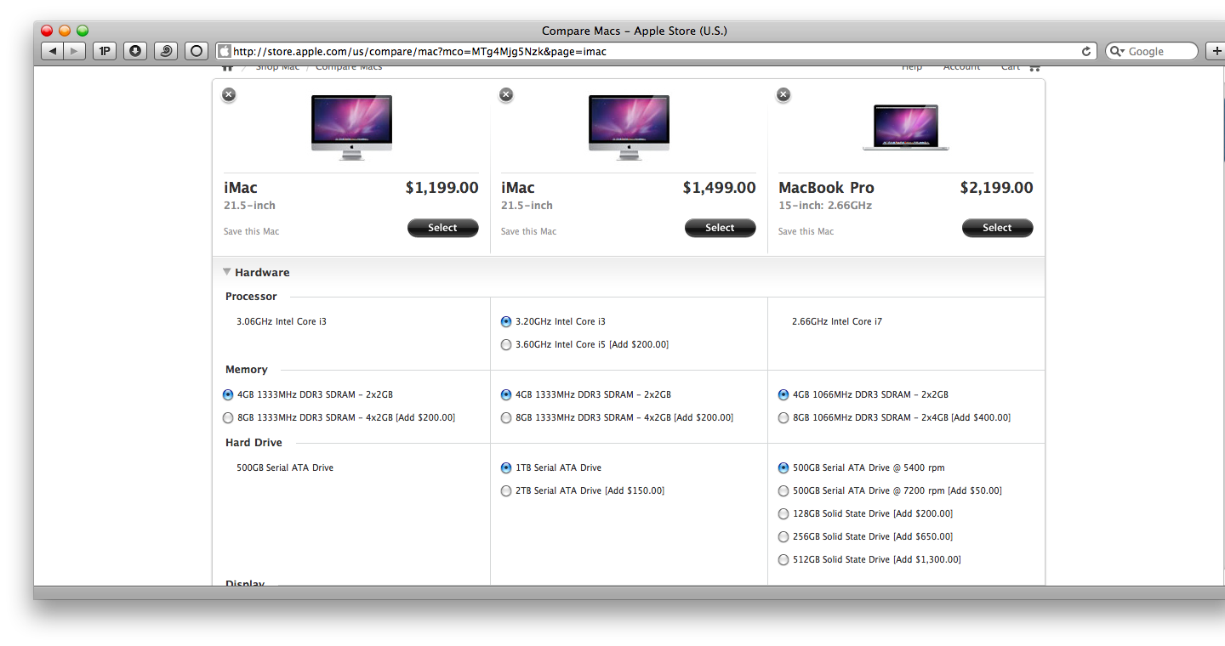Click the Apple favicon in address bar

click(225, 51)
